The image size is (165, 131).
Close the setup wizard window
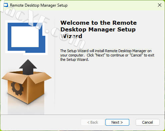[x=160, y=5]
